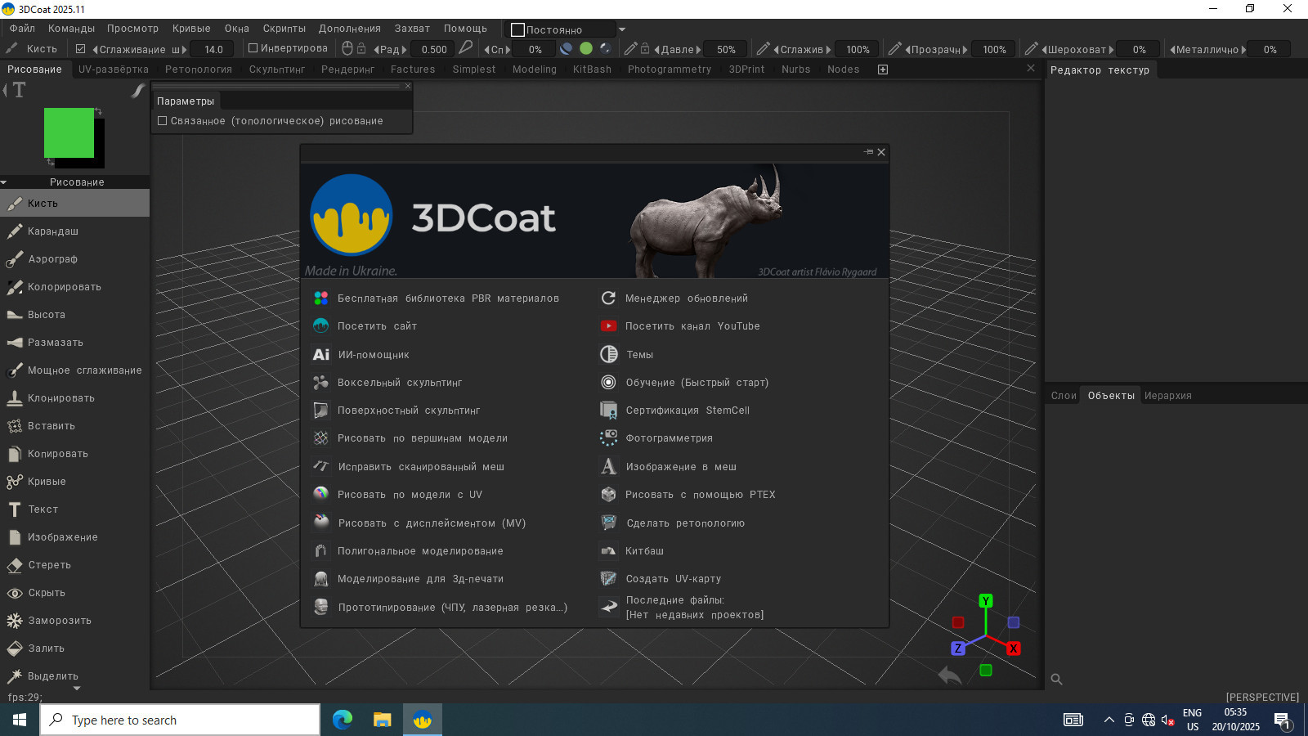Select the Smudge (Размазать) tool
Viewport: 1308px width, 736px height.
click(55, 343)
